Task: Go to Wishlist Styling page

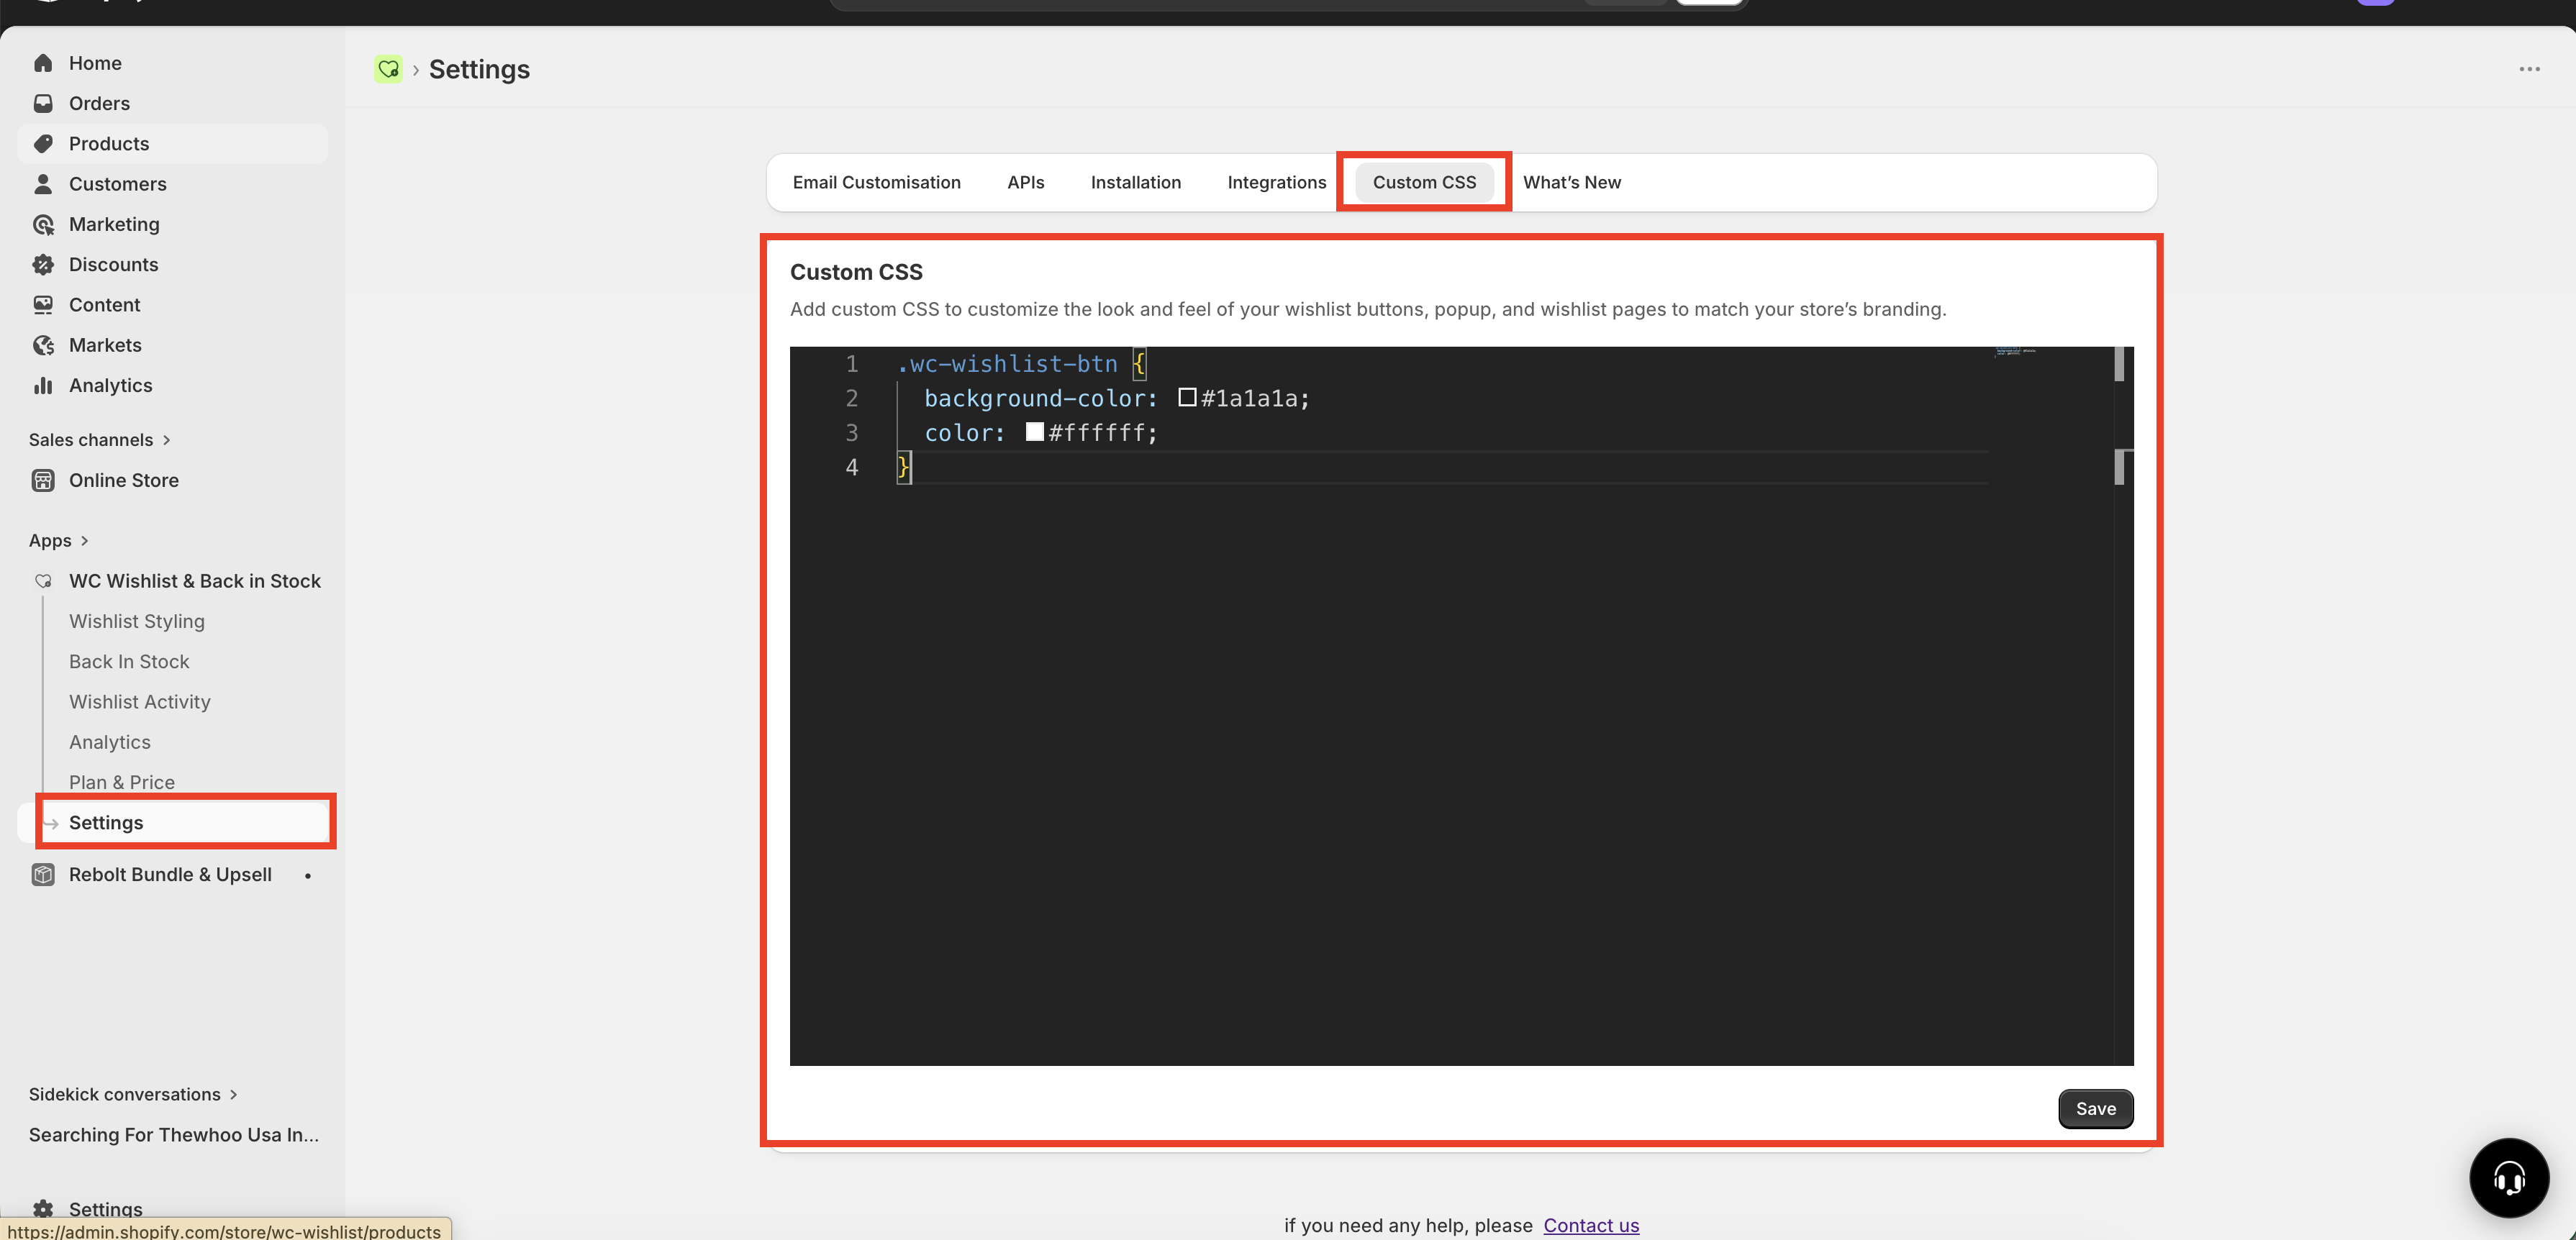Action: click(x=137, y=621)
